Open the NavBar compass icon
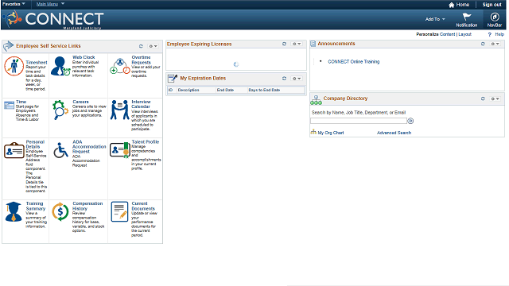The height and width of the screenshot is (286, 509). pyautogui.click(x=495, y=17)
